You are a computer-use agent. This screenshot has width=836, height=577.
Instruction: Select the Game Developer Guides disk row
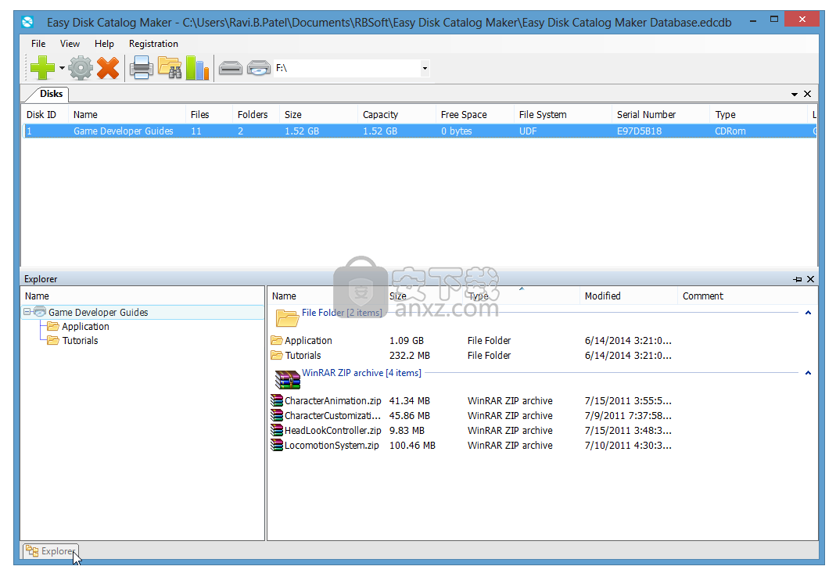coord(419,131)
